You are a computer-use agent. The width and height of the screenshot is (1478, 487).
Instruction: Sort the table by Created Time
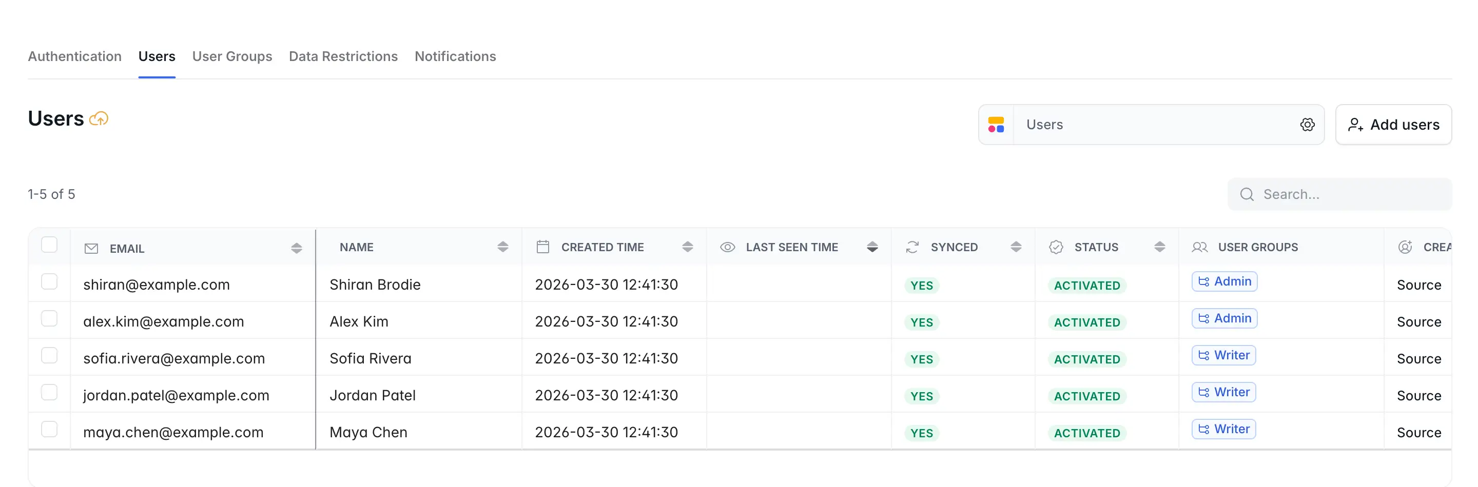pos(688,247)
